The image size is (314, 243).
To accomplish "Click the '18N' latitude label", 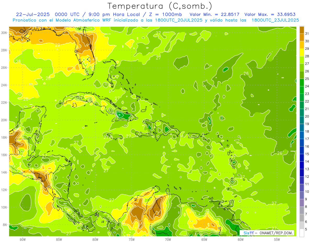I will [4, 137].
